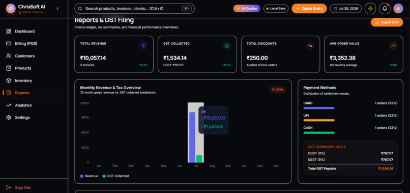The width and height of the screenshot is (410, 193).
Task: Click the CARD payment progress bar
Action: (319, 108)
